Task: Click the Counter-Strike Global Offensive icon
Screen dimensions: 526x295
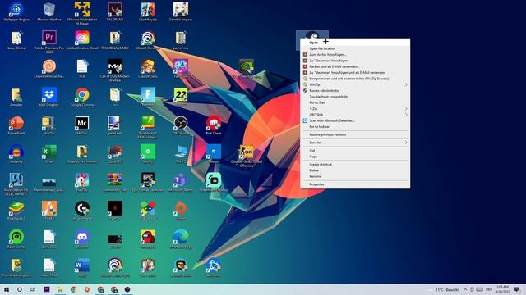Action: coord(247,156)
